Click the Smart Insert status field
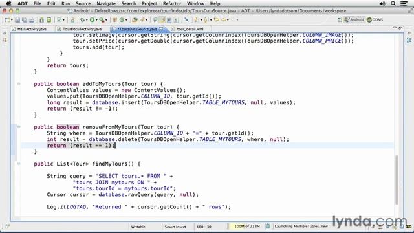Viewport: 414px width, 233px height. (x=175, y=227)
